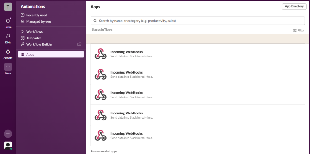The height and width of the screenshot is (154, 310).
Task: Click the webhook icon of the first app
Action: (x=101, y=54)
